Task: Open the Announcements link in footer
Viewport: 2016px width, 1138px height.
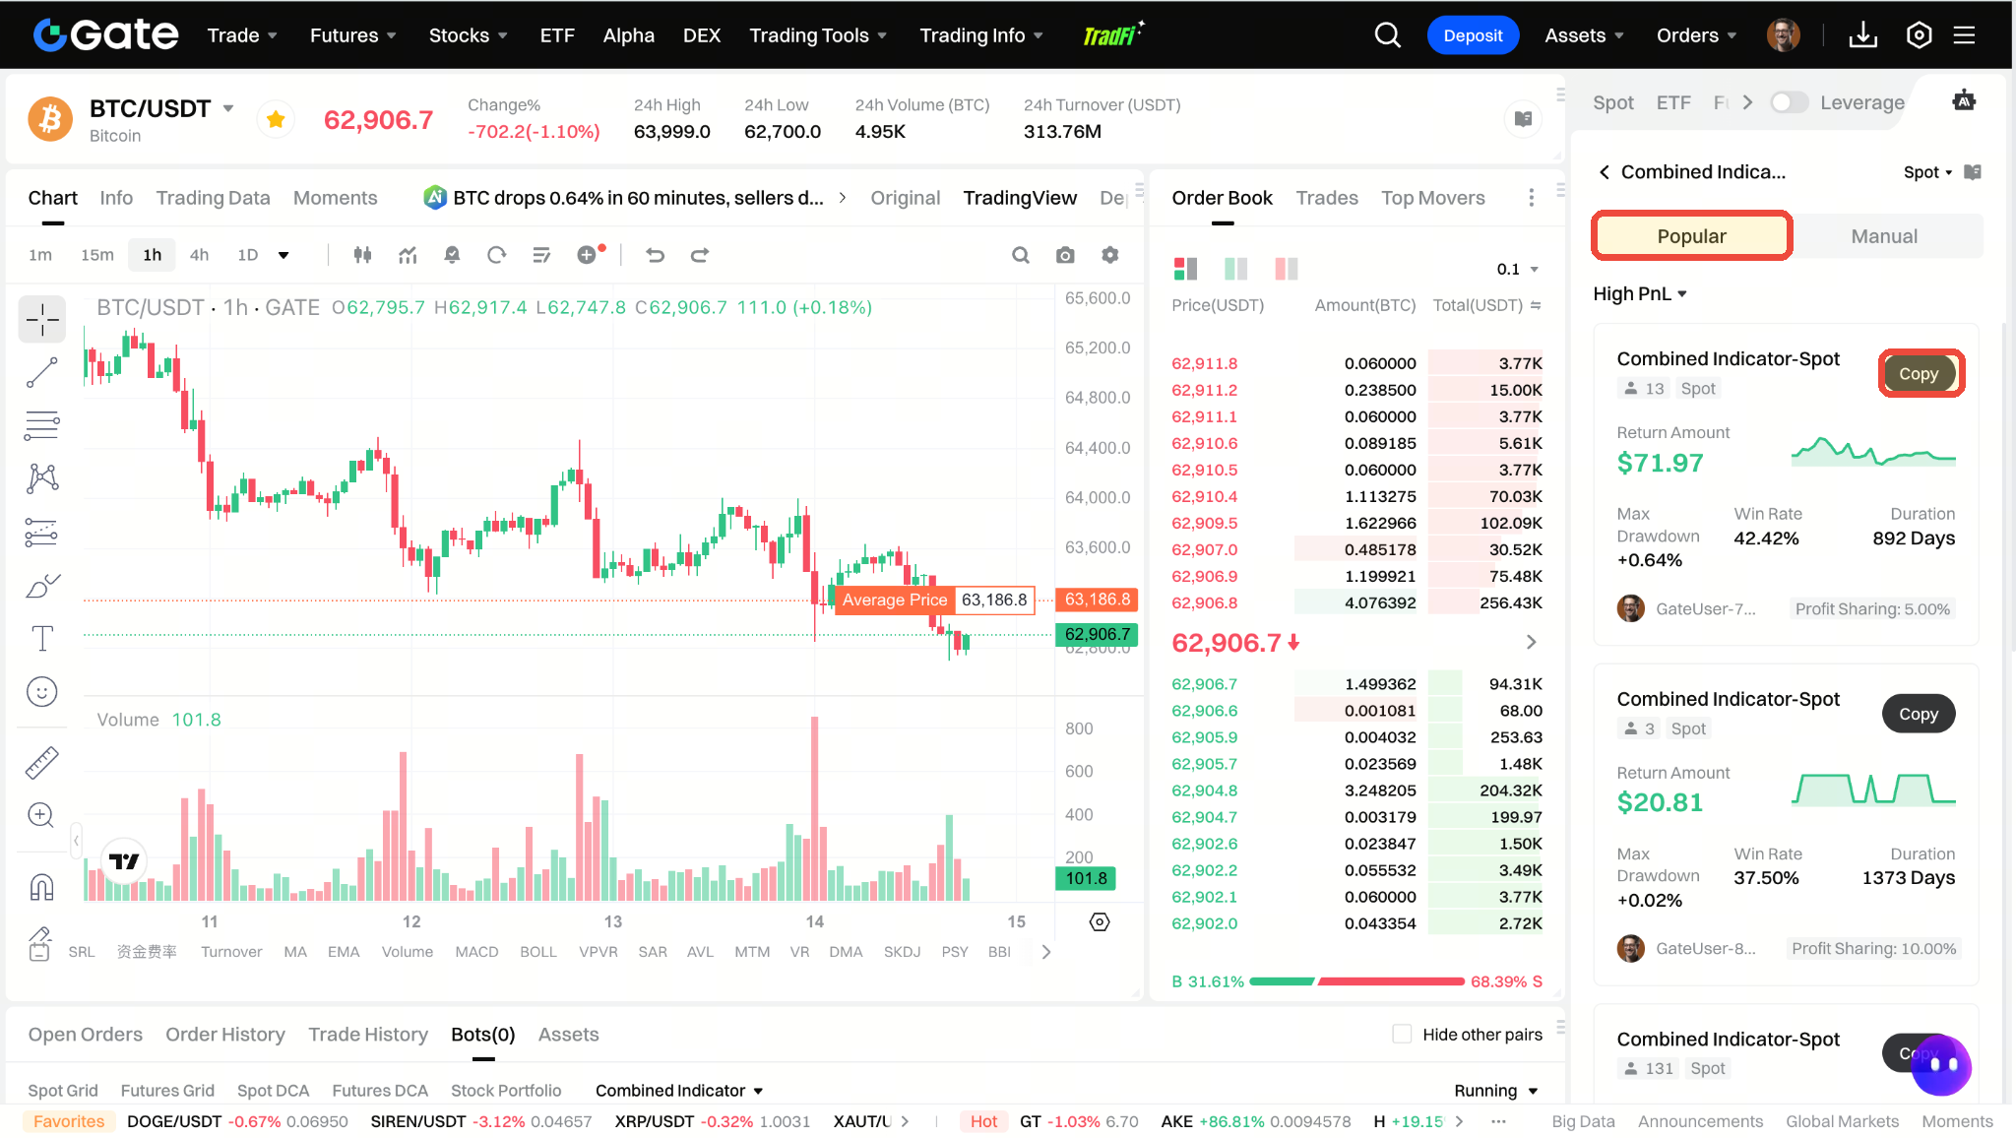Action: pyautogui.click(x=1700, y=1121)
